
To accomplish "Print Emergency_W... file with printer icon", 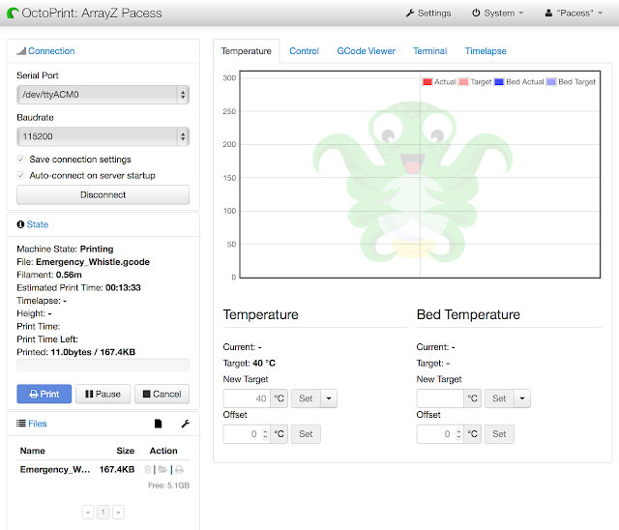I will 179,470.
